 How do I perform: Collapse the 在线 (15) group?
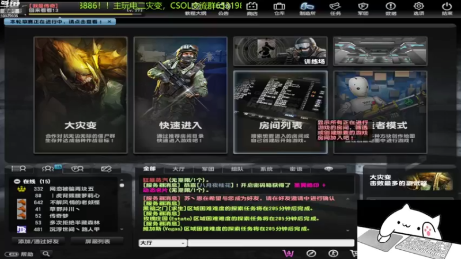17,181
